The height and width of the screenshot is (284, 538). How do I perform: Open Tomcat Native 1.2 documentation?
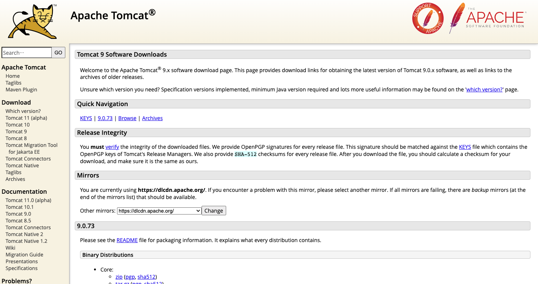point(26,241)
